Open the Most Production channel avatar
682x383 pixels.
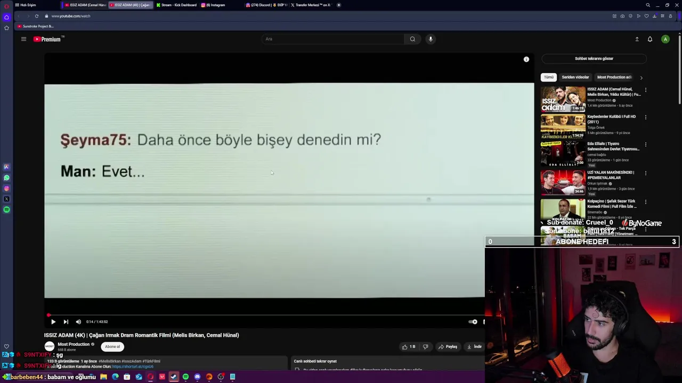tap(50, 346)
